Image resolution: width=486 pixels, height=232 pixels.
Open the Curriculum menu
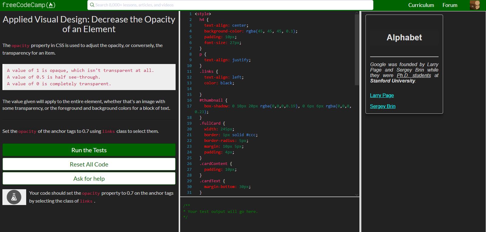[421, 5]
